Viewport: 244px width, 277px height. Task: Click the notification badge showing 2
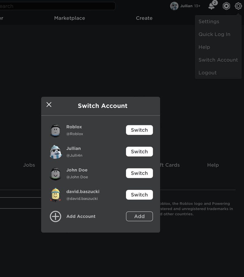[215, 3]
